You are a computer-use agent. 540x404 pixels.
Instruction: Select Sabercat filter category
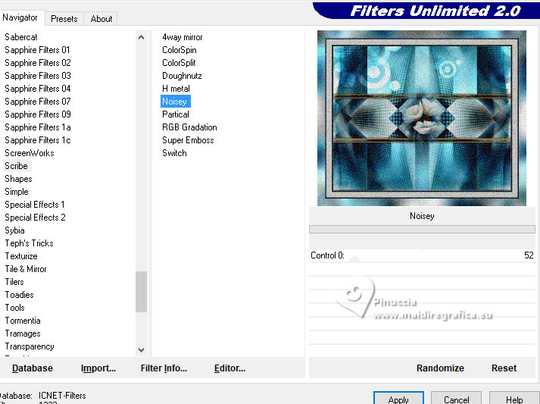tap(21, 37)
